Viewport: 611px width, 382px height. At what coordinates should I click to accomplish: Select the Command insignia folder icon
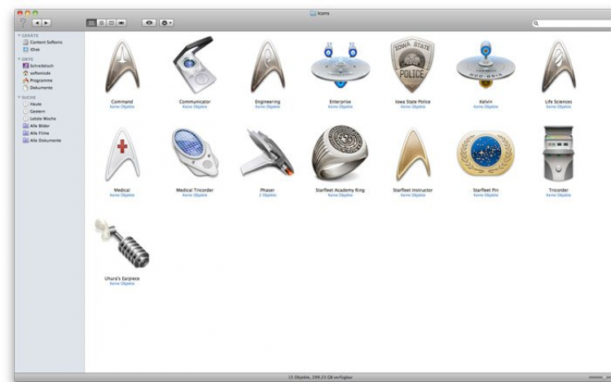tap(122, 65)
